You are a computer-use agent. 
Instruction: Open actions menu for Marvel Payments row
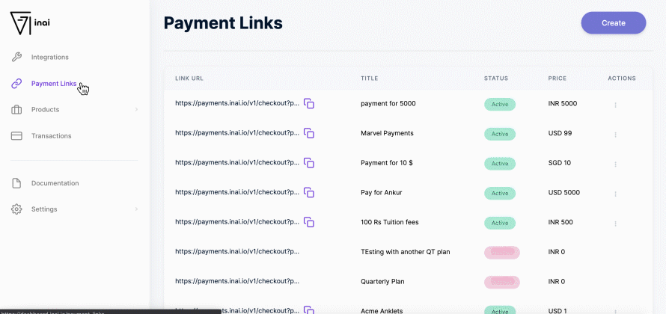tap(615, 135)
